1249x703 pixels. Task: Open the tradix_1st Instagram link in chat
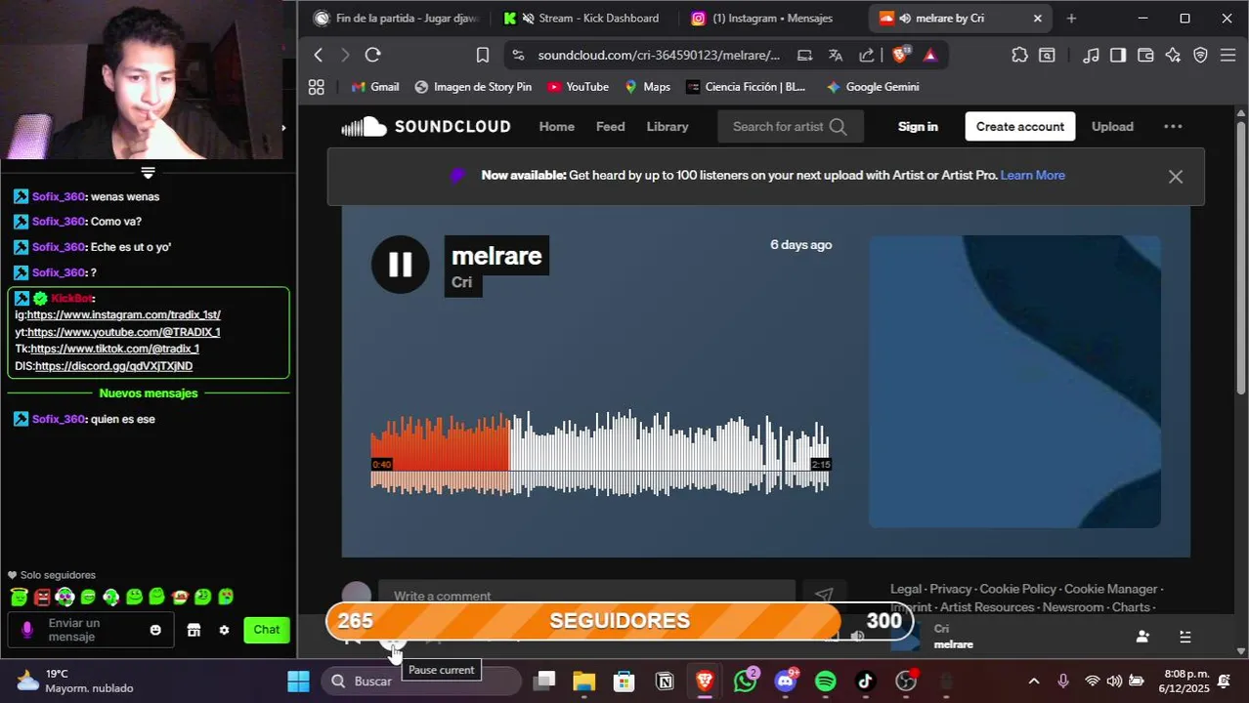pos(124,315)
